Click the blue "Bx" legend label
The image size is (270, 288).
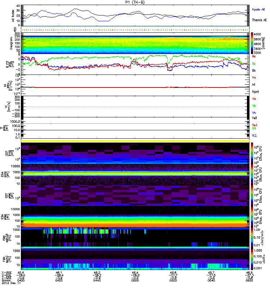(x=254, y=70)
